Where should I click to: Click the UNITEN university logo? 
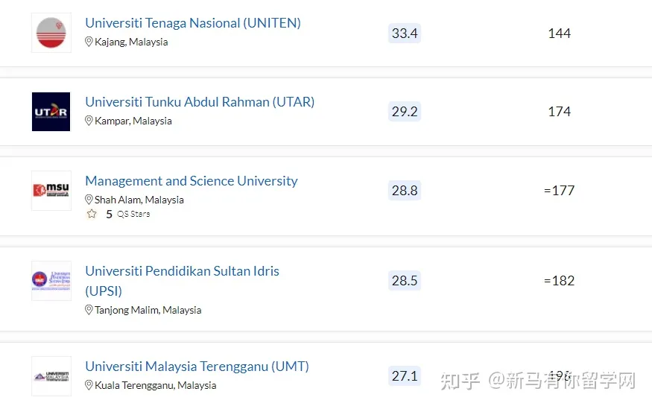51,33
